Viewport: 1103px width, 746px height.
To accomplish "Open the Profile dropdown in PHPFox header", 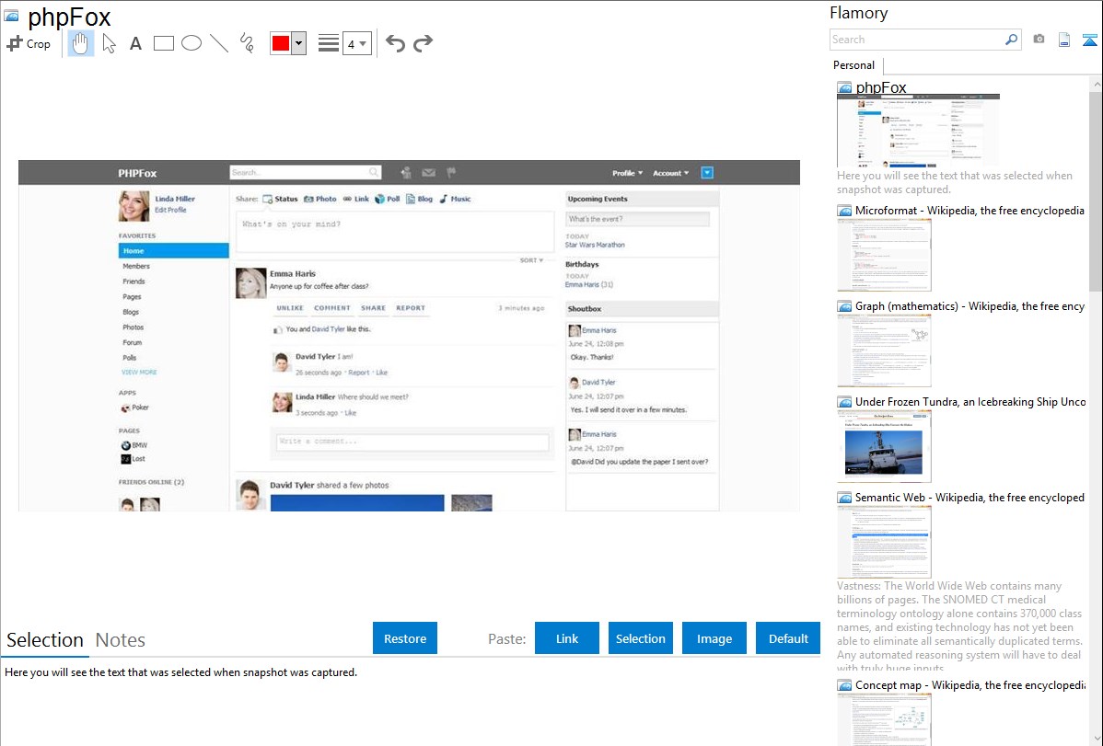I will click(x=627, y=173).
